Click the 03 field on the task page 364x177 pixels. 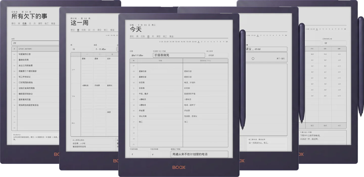35,43
